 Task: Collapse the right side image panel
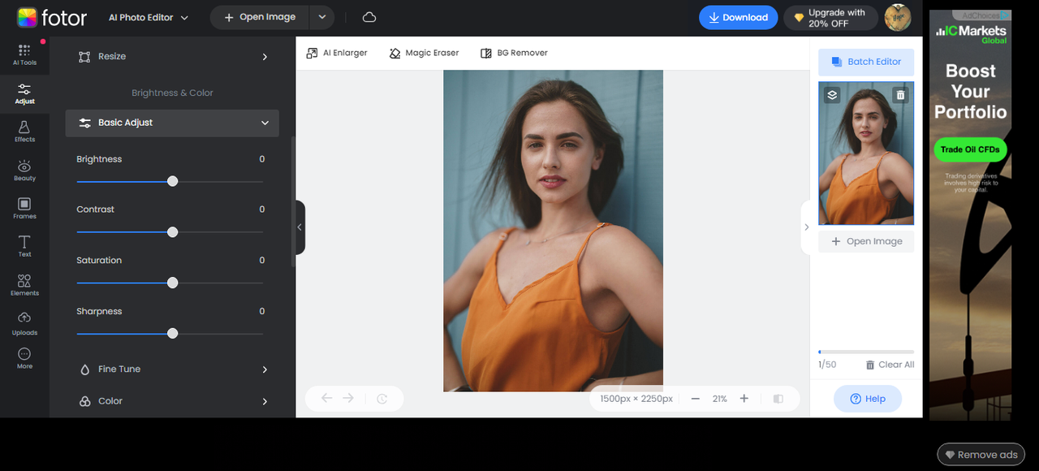click(x=806, y=227)
